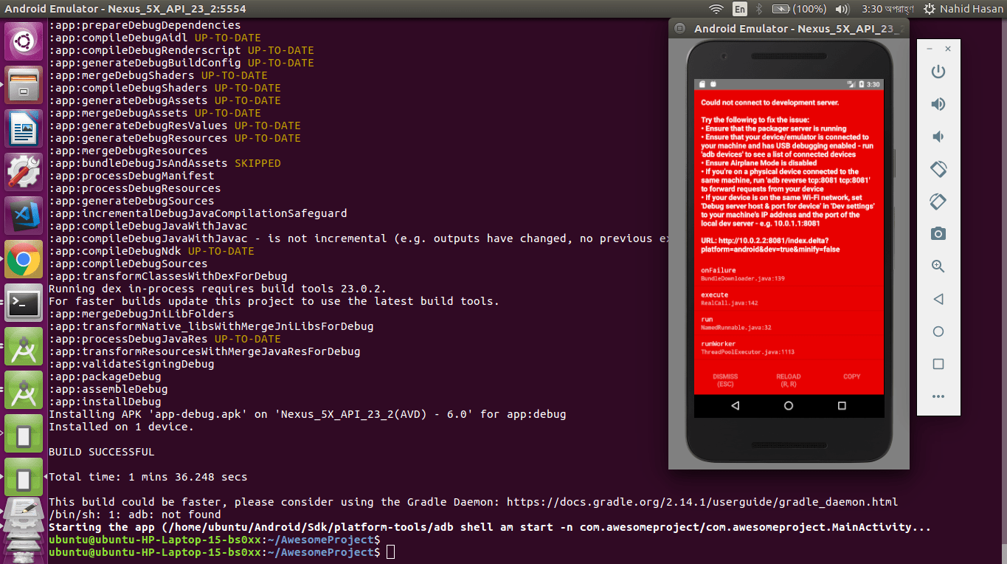Click the '/bin/sh: 1: adb: not found' line
This screenshot has width=1007, height=564.
coord(134,515)
